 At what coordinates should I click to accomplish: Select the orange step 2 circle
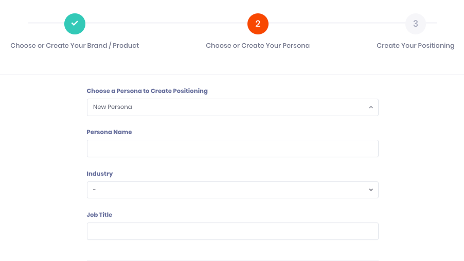[258, 24]
